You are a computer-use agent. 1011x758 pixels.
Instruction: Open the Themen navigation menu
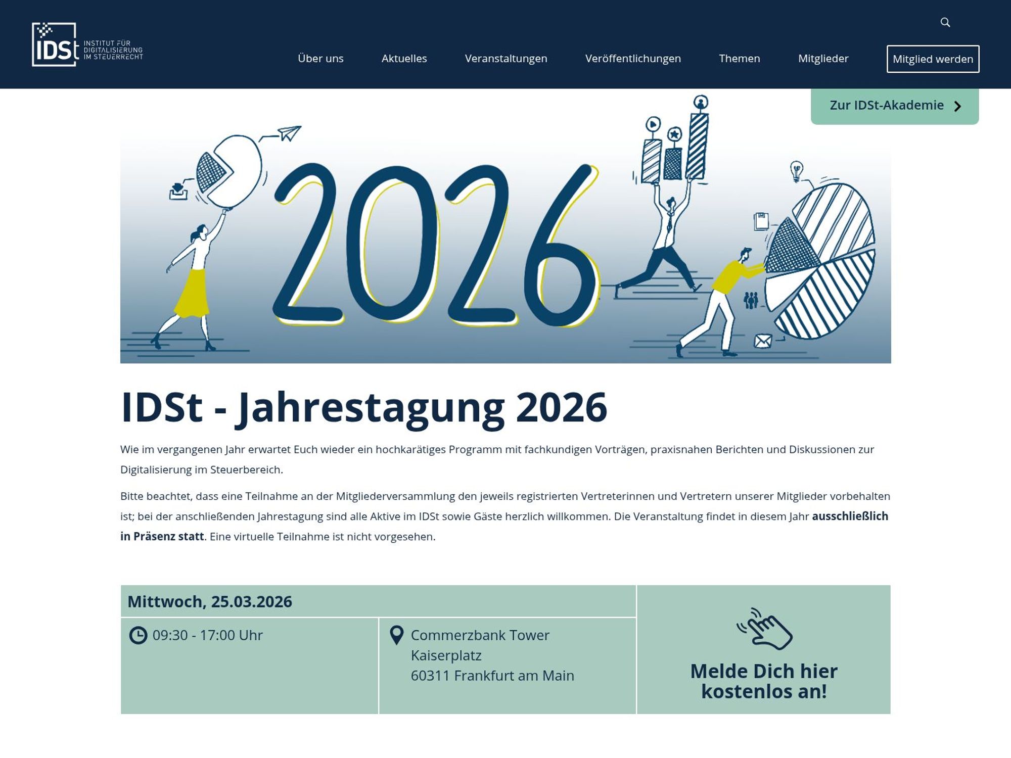740,58
